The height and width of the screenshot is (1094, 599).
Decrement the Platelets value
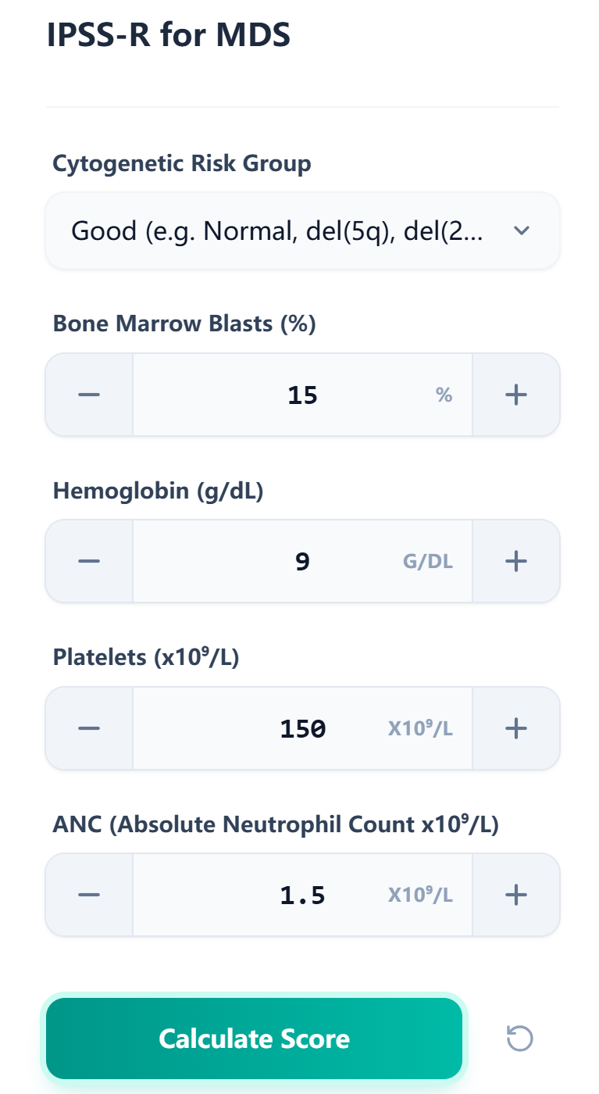tap(88, 728)
